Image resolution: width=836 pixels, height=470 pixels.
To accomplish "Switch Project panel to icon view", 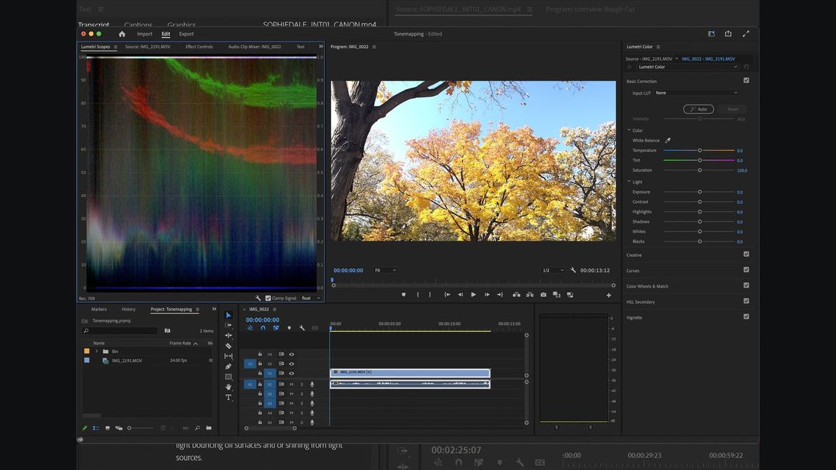I will tap(107, 428).
